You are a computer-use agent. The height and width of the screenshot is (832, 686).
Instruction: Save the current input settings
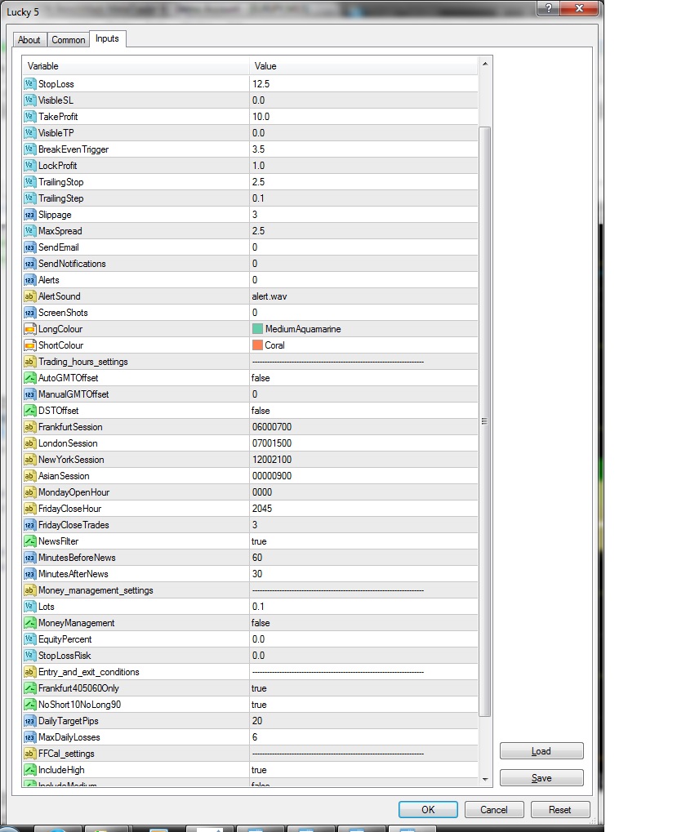(x=541, y=778)
